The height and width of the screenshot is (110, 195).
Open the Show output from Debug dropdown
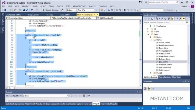point(67,96)
